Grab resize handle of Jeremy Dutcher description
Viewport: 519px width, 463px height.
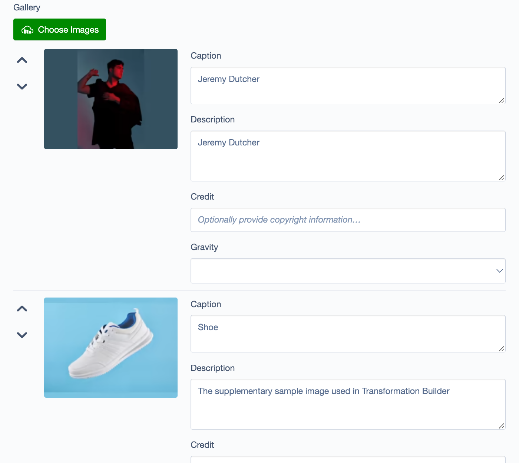(x=502, y=178)
